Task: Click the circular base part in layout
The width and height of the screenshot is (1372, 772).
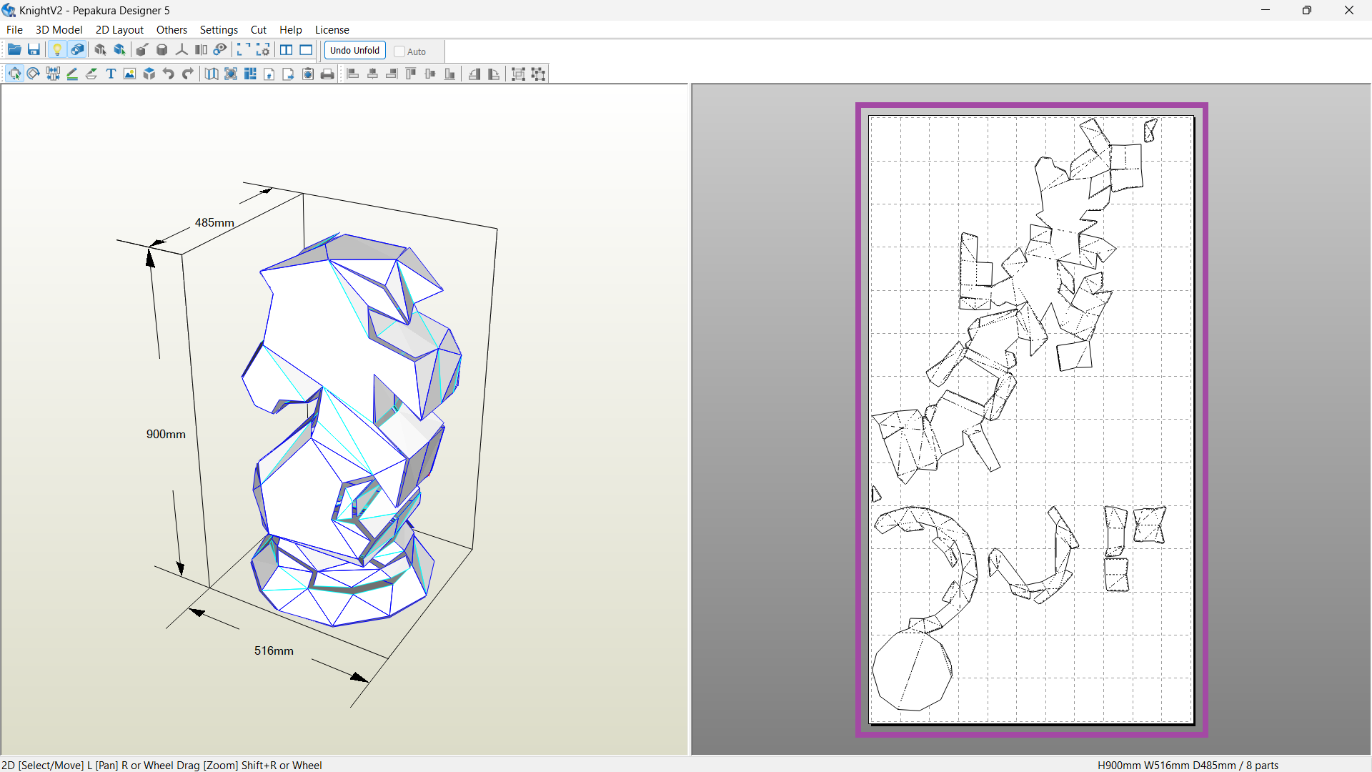Action: tap(911, 672)
